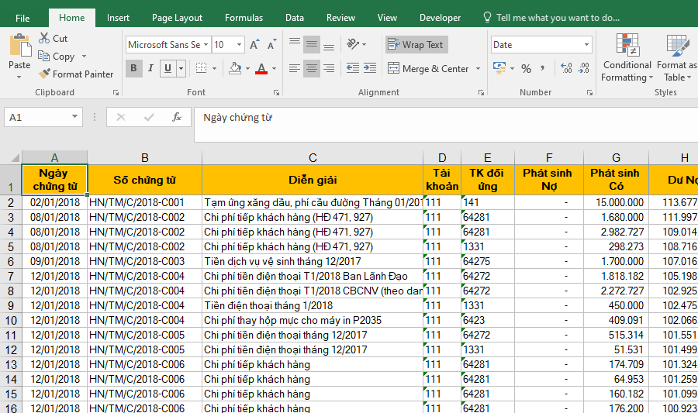Image resolution: width=698 pixels, height=413 pixels.
Task: Apply percent style with the % icon
Action: tap(526, 69)
